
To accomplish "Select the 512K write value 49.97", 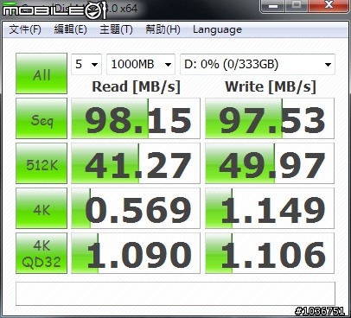I will tap(270, 163).
